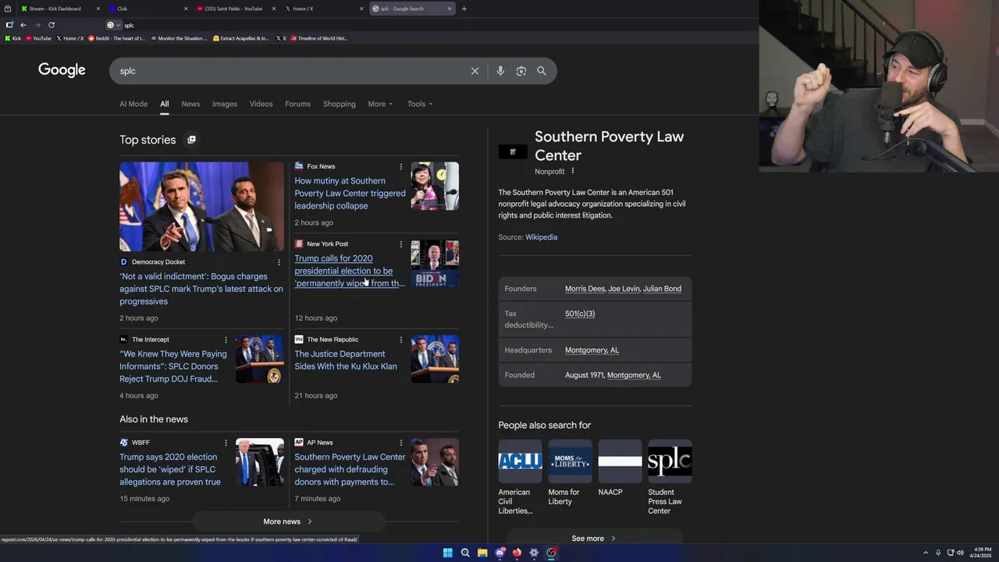999x562 pixels.
Task: Open the Student Press Law Center related search
Action: (x=670, y=477)
